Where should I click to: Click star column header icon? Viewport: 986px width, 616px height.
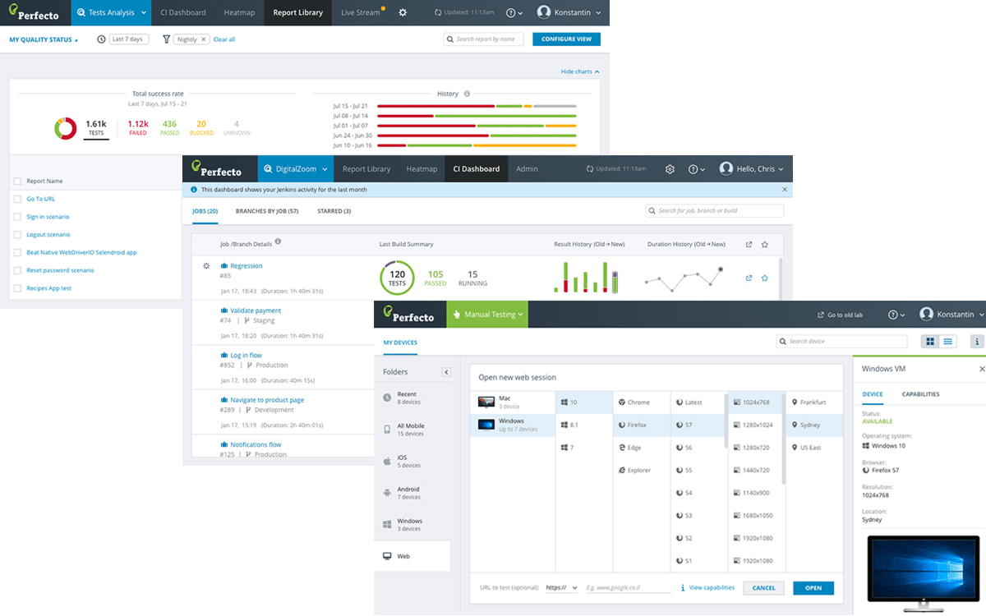point(764,244)
